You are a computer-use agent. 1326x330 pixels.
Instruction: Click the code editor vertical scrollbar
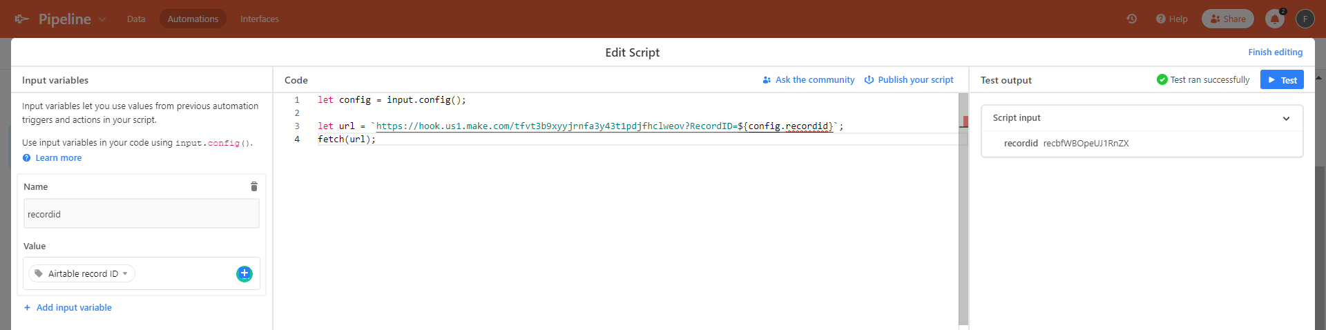[x=963, y=209]
